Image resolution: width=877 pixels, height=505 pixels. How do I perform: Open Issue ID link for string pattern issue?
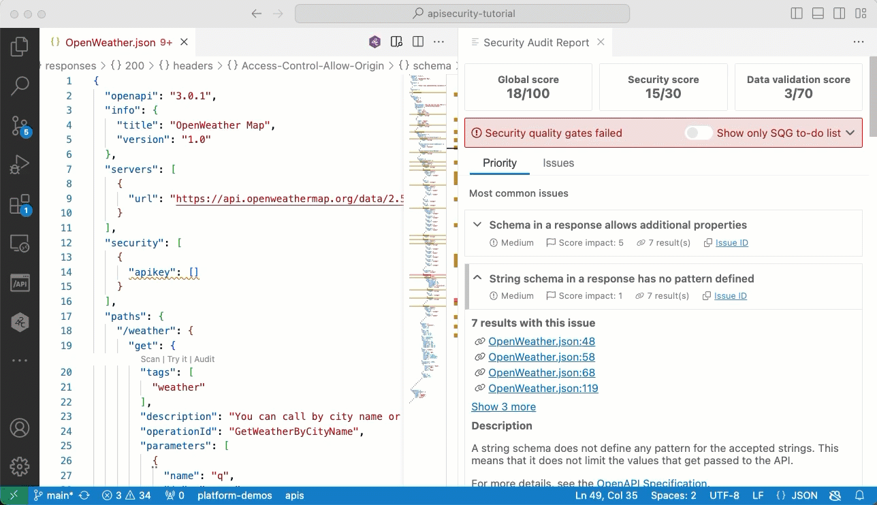click(x=730, y=295)
